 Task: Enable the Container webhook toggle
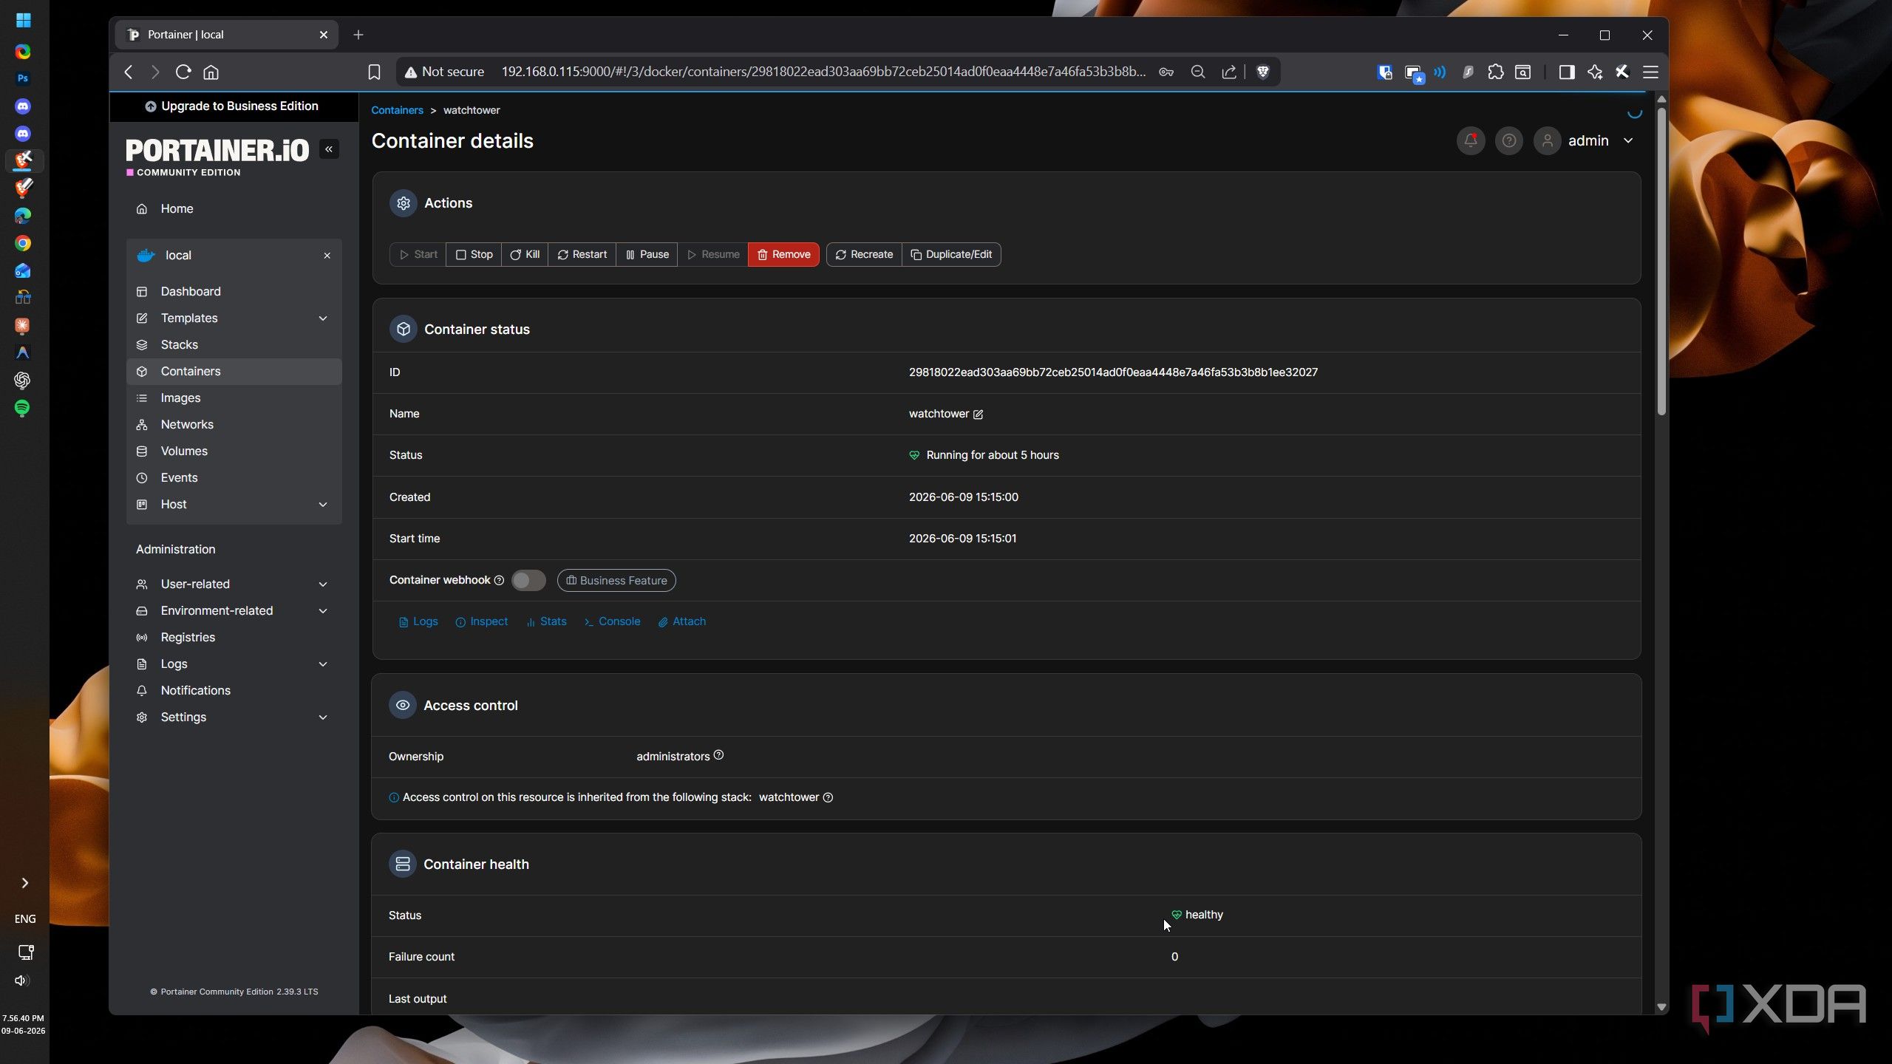(x=528, y=580)
